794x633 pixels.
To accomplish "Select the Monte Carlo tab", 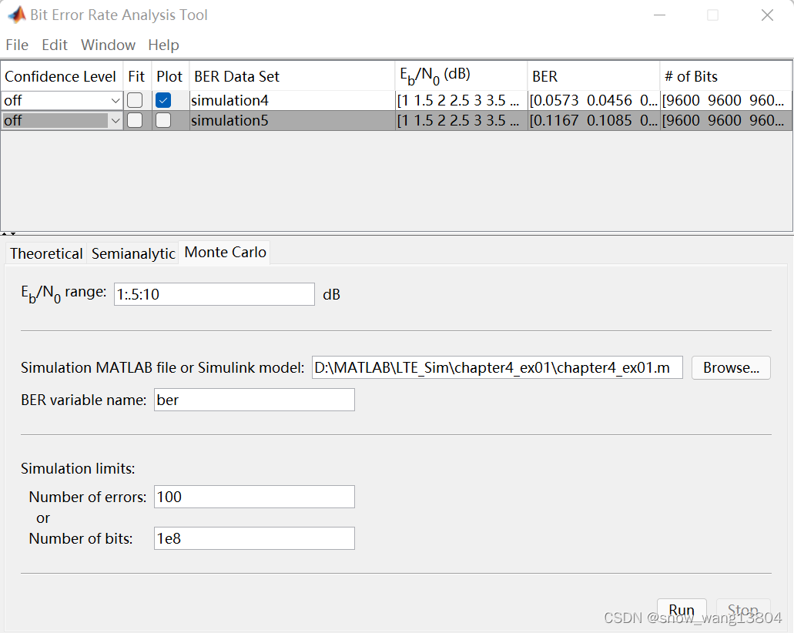I will coord(225,252).
